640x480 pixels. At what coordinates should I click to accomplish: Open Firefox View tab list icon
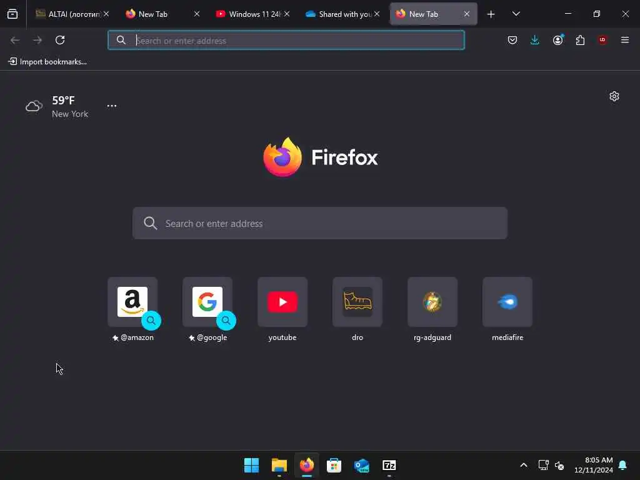pyautogui.click(x=12, y=14)
